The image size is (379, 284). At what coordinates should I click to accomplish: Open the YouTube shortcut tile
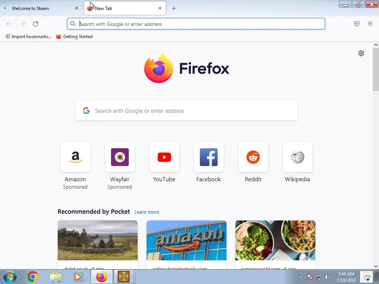[x=164, y=158]
